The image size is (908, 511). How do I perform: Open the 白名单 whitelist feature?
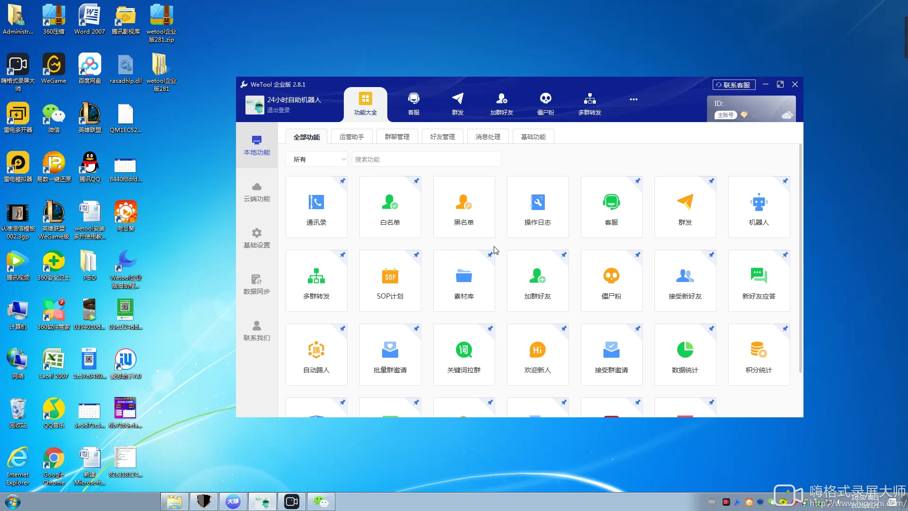[x=390, y=207]
